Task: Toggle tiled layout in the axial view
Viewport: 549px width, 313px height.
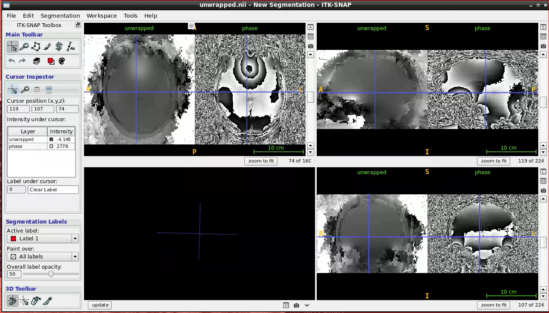Action: pyautogui.click(x=310, y=37)
